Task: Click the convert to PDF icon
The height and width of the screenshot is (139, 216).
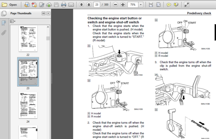Action: coord(34,5)
